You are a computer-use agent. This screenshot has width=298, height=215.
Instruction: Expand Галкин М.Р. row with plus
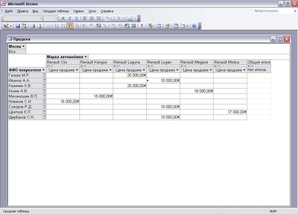(x=45, y=74)
